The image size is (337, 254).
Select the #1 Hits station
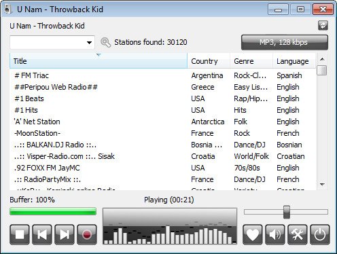coord(162,110)
